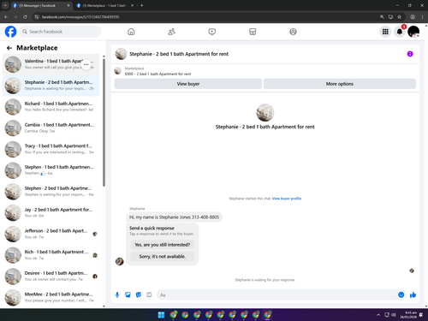This screenshot has width=428, height=321.
Task: Open Valentina 1 bed 1 bath conversation
Action: tap(51, 64)
